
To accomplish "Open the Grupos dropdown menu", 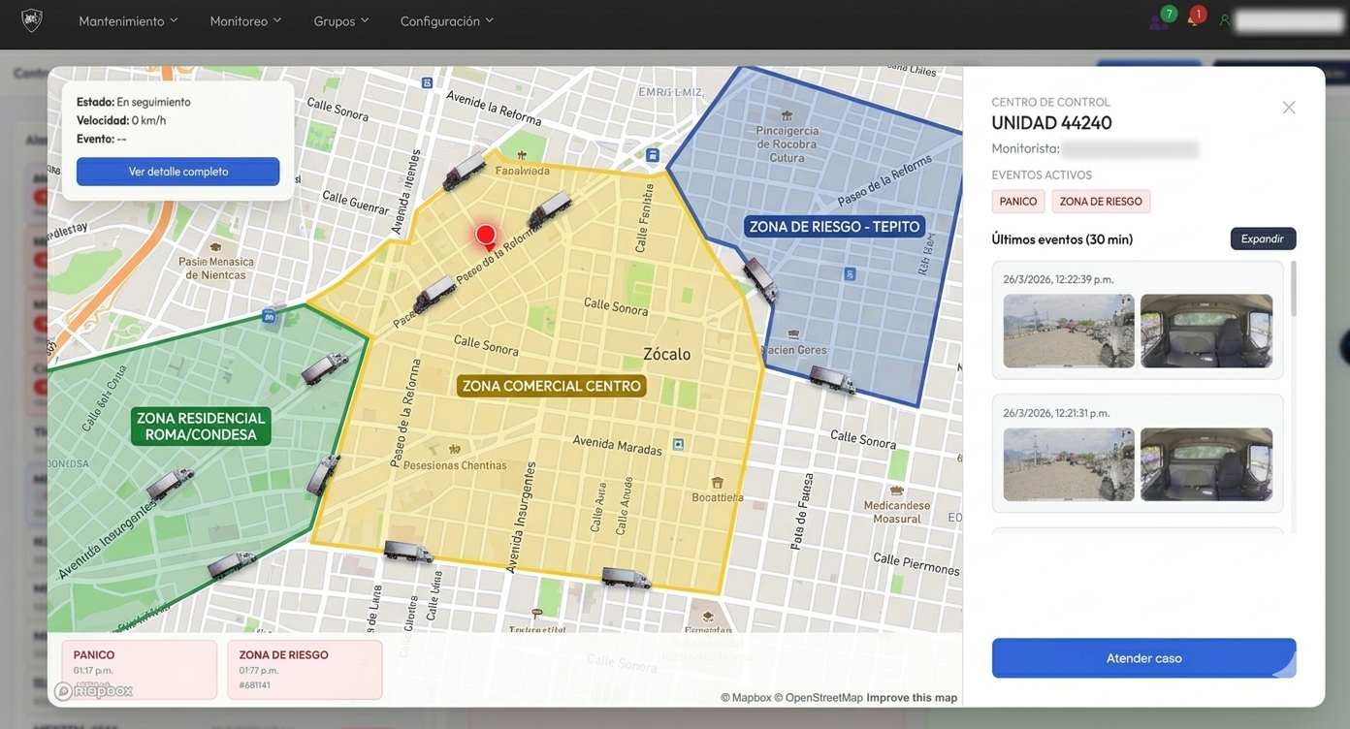I will click(340, 20).
